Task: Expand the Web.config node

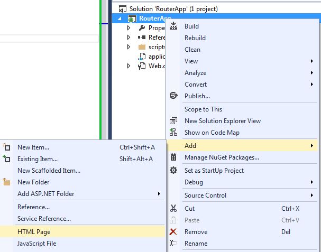Action: (x=129, y=66)
